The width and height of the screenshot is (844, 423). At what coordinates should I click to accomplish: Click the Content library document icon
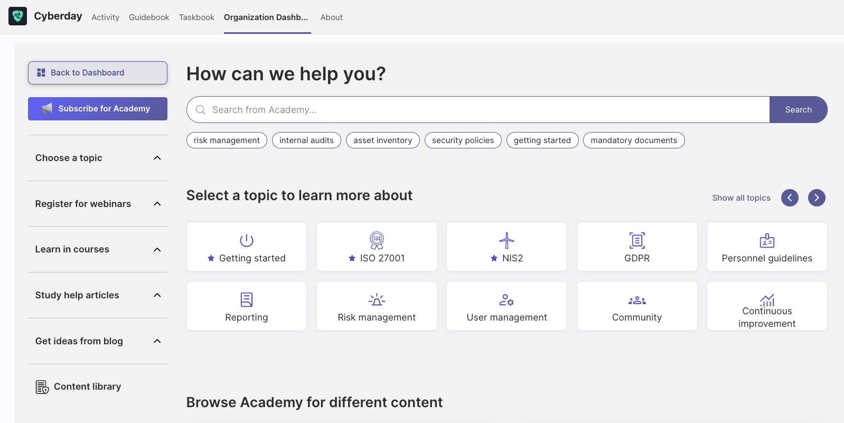(42, 387)
